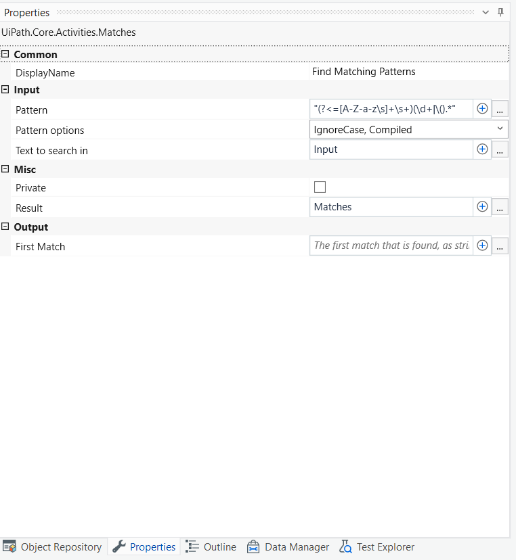Switch to the Object Repository tab

tap(52, 546)
